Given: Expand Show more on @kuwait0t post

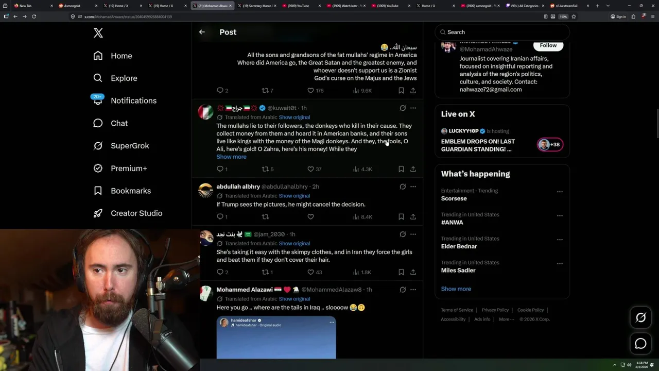Looking at the screenshot, I should 231,157.
